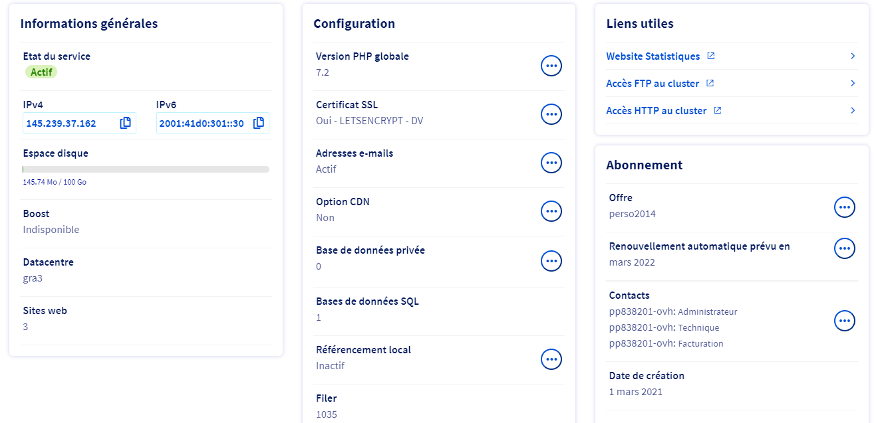Open the Adresses e-mails actions menu
The image size is (876, 423).
click(x=551, y=163)
